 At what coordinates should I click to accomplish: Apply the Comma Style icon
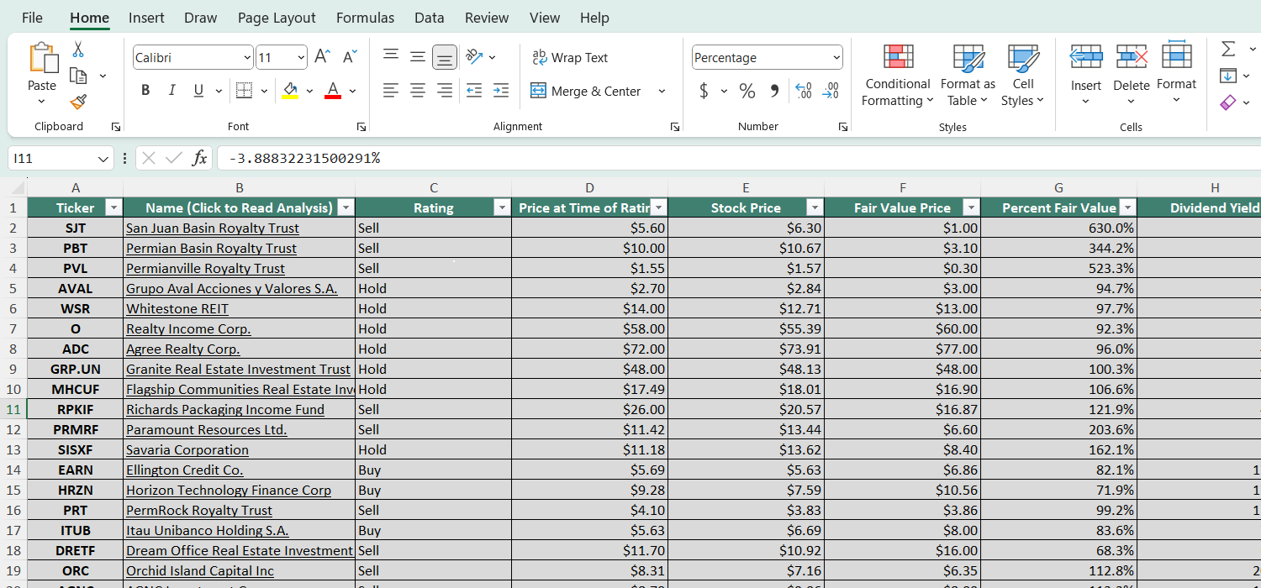click(x=775, y=91)
